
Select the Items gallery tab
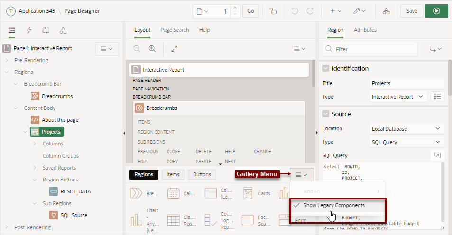pyautogui.click(x=173, y=174)
